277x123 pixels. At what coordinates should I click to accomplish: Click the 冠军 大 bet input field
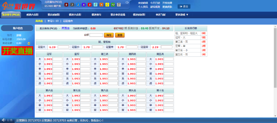(x=58, y=59)
